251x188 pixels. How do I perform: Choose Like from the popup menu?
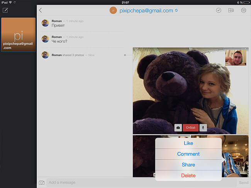coord(188,143)
